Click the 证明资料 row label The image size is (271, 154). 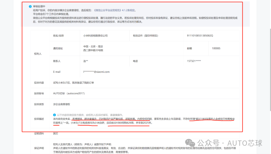39,134
